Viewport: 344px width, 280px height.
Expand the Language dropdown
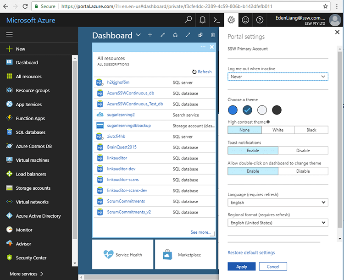pyautogui.click(x=278, y=203)
